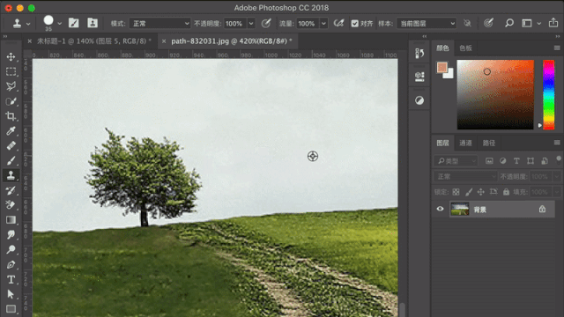Open the Adjustments panel icon
Screen dimensions: 564x317
[x=419, y=100]
